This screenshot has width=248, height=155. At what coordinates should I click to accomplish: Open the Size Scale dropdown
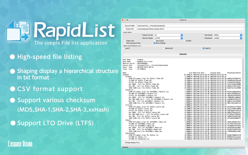228,35
